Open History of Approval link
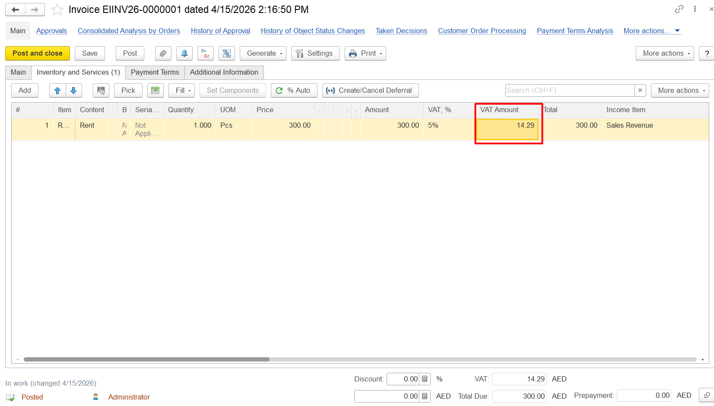Viewport: 714px width, 406px height. (220, 31)
